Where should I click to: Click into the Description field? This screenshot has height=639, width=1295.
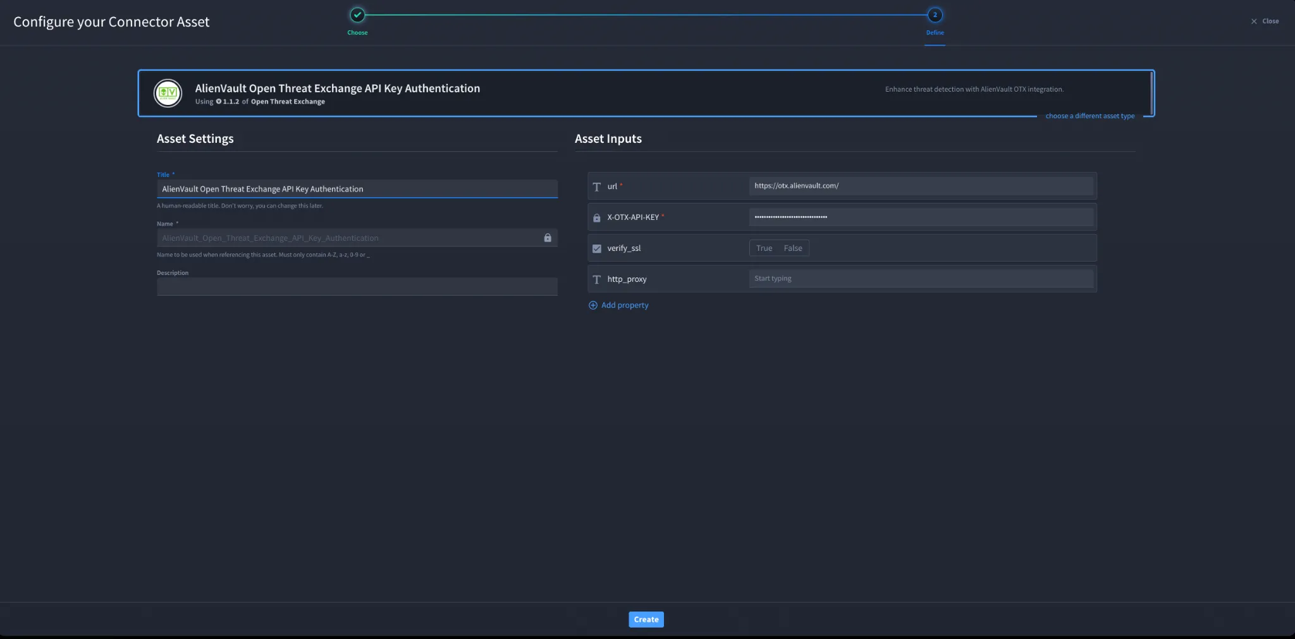(x=357, y=287)
